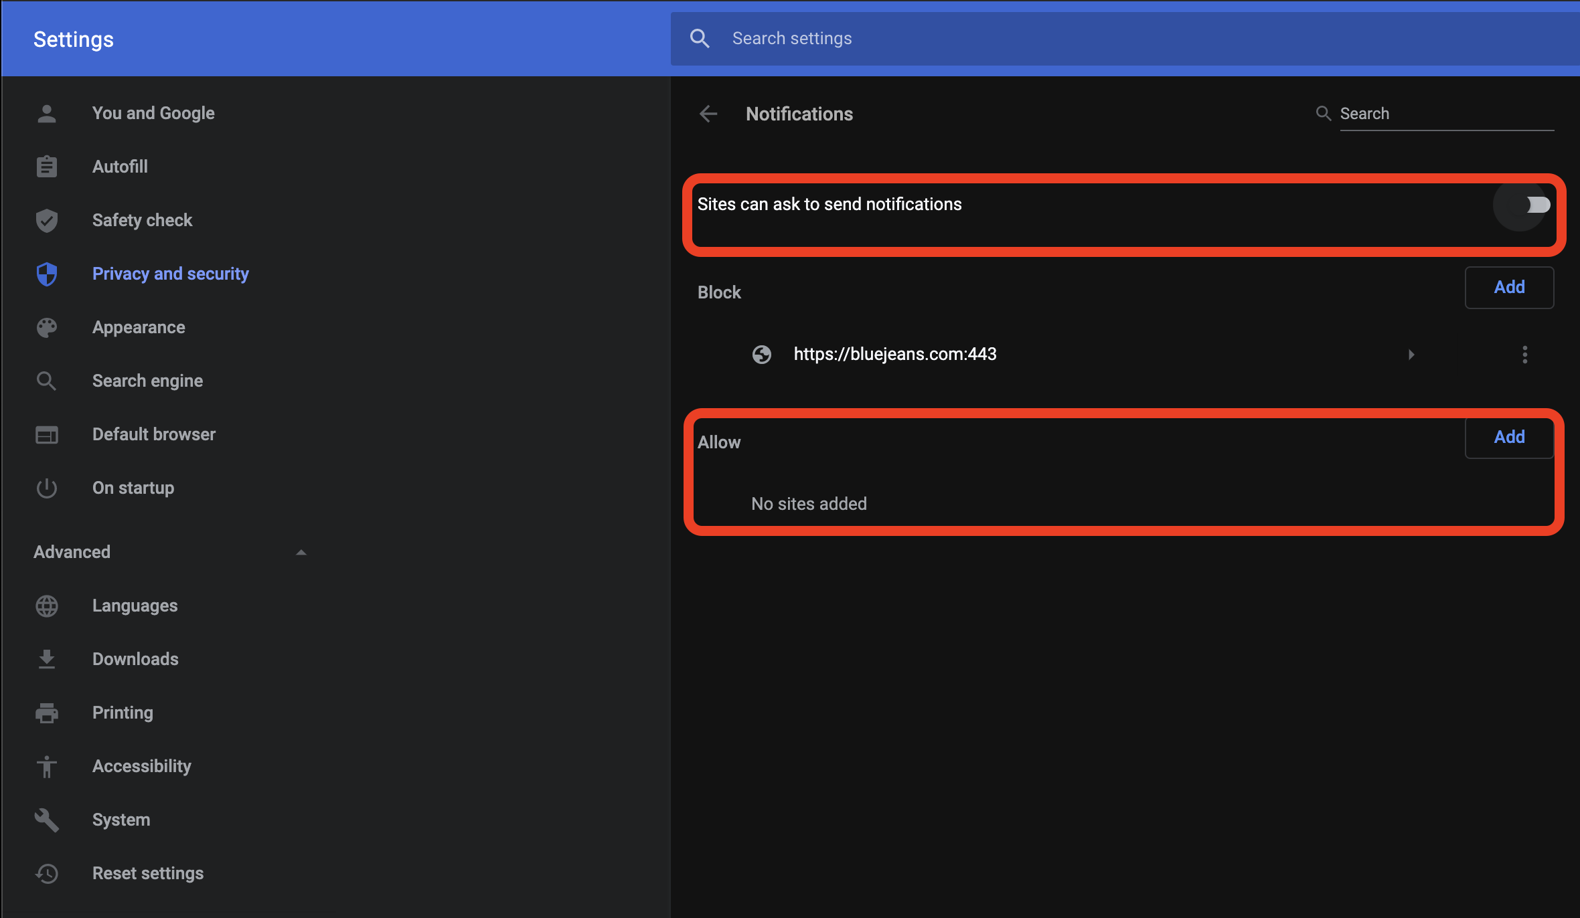The height and width of the screenshot is (918, 1580).
Task: Click the back arrow on Notifications page
Action: point(710,114)
